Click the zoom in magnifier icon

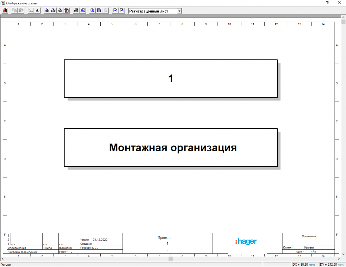click(93, 11)
